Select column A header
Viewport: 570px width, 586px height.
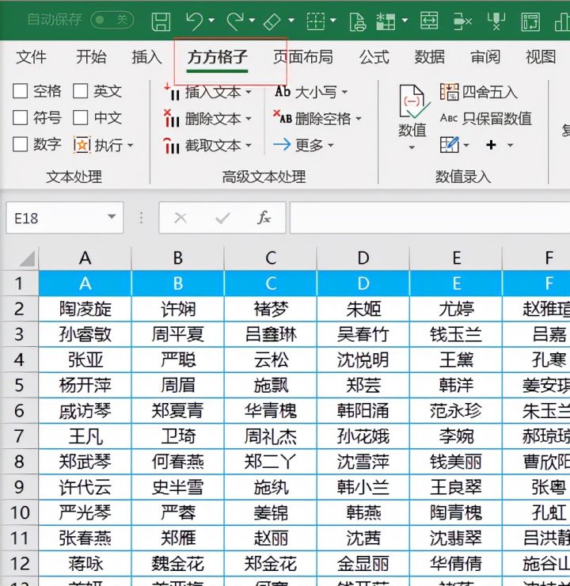(85, 257)
